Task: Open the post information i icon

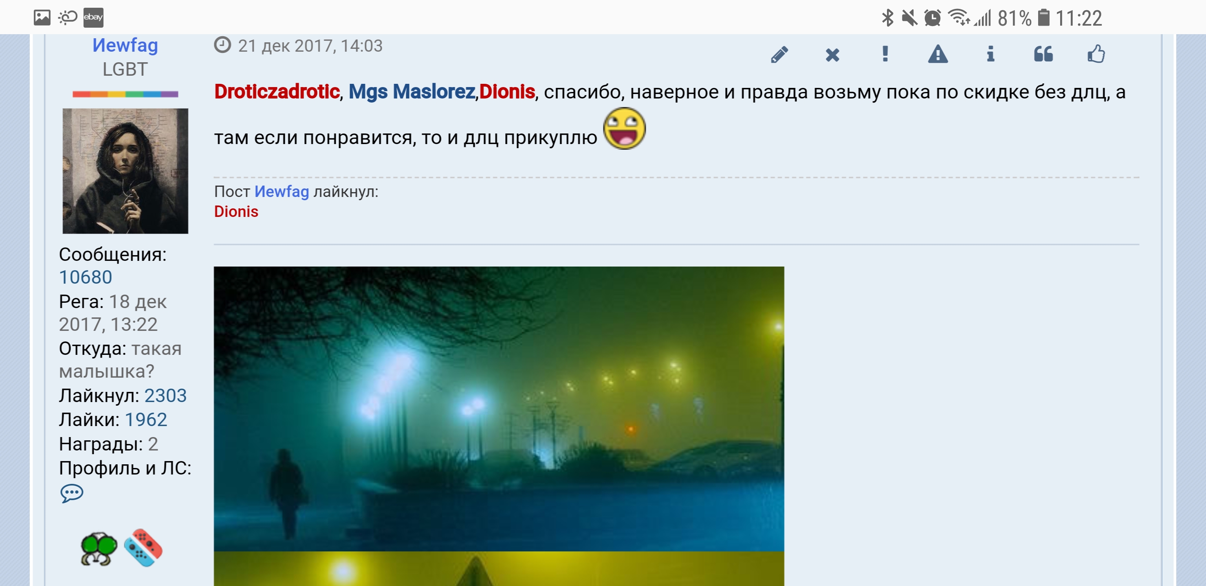Action: click(x=990, y=54)
